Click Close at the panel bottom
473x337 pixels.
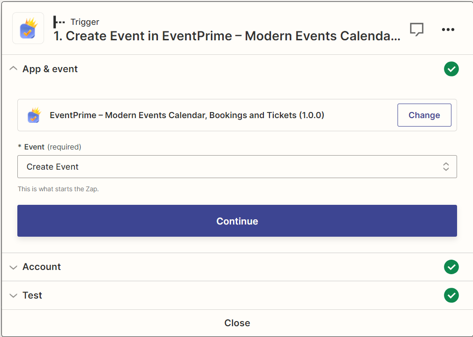[237, 323]
